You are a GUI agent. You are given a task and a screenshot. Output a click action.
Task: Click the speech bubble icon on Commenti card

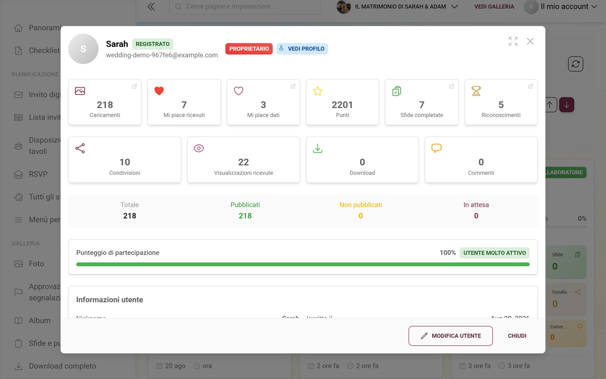click(x=436, y=148)
